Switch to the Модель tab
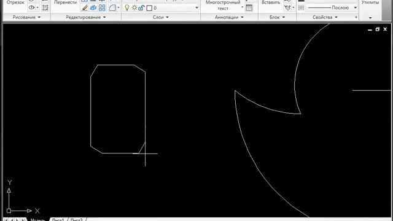Image resolution: width=393 pixels, height=221 pixels. coord(37,220)
